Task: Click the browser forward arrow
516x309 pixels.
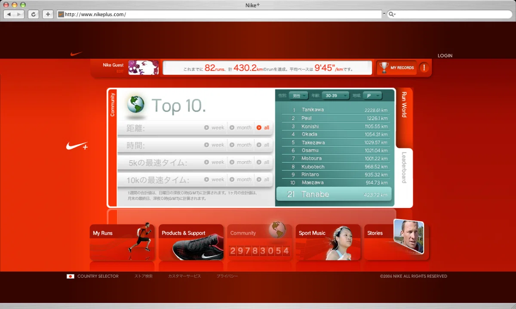Action: 20,14
